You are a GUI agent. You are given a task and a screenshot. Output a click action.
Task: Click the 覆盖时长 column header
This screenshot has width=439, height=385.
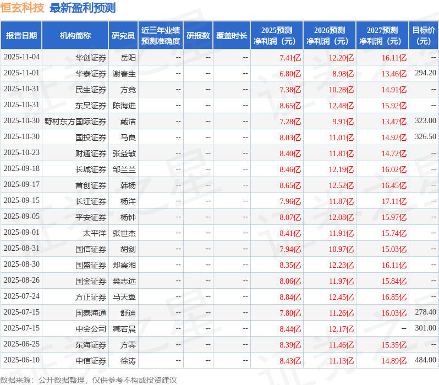tap(232, 36)
